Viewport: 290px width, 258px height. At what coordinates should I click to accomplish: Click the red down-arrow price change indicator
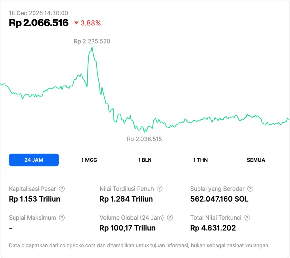[76, 23]
